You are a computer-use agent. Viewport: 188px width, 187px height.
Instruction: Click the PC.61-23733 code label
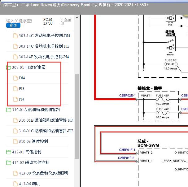[48, 21]
